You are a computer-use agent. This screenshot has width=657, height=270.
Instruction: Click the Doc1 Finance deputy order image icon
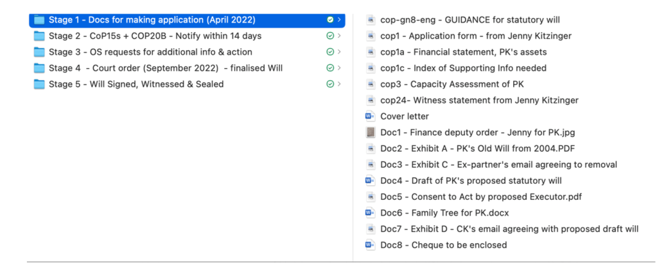pyautogui.click(x=370, y=132)
